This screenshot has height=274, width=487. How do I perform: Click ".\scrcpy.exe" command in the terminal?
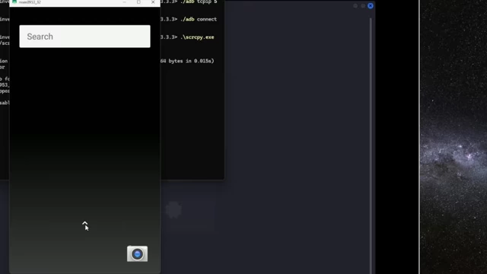click(x=197, y=37)
